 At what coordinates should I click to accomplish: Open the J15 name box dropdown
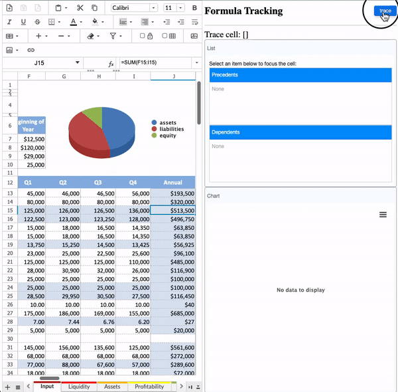click(78, 62)
